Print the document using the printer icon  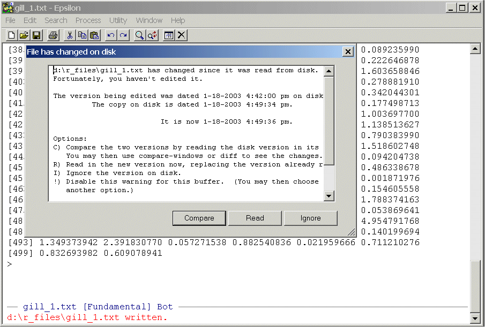53,35
